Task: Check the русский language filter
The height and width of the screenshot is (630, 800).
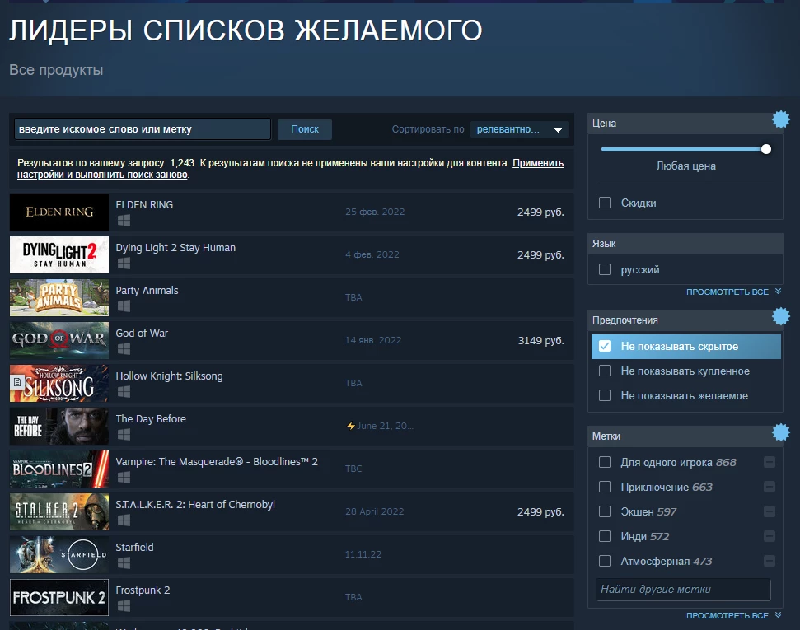Action: click(605, 269)
